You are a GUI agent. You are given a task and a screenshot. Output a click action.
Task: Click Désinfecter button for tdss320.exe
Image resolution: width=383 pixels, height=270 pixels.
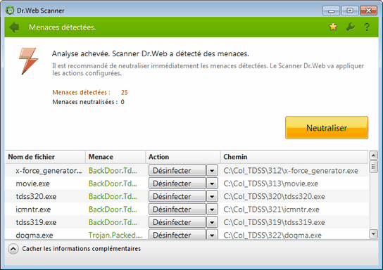pos(177,196)
